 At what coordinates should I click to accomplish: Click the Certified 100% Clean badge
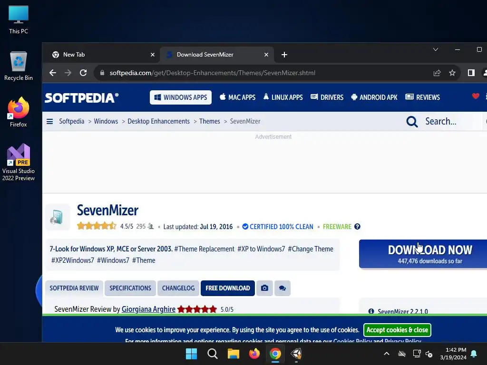(x=278, y=227)
